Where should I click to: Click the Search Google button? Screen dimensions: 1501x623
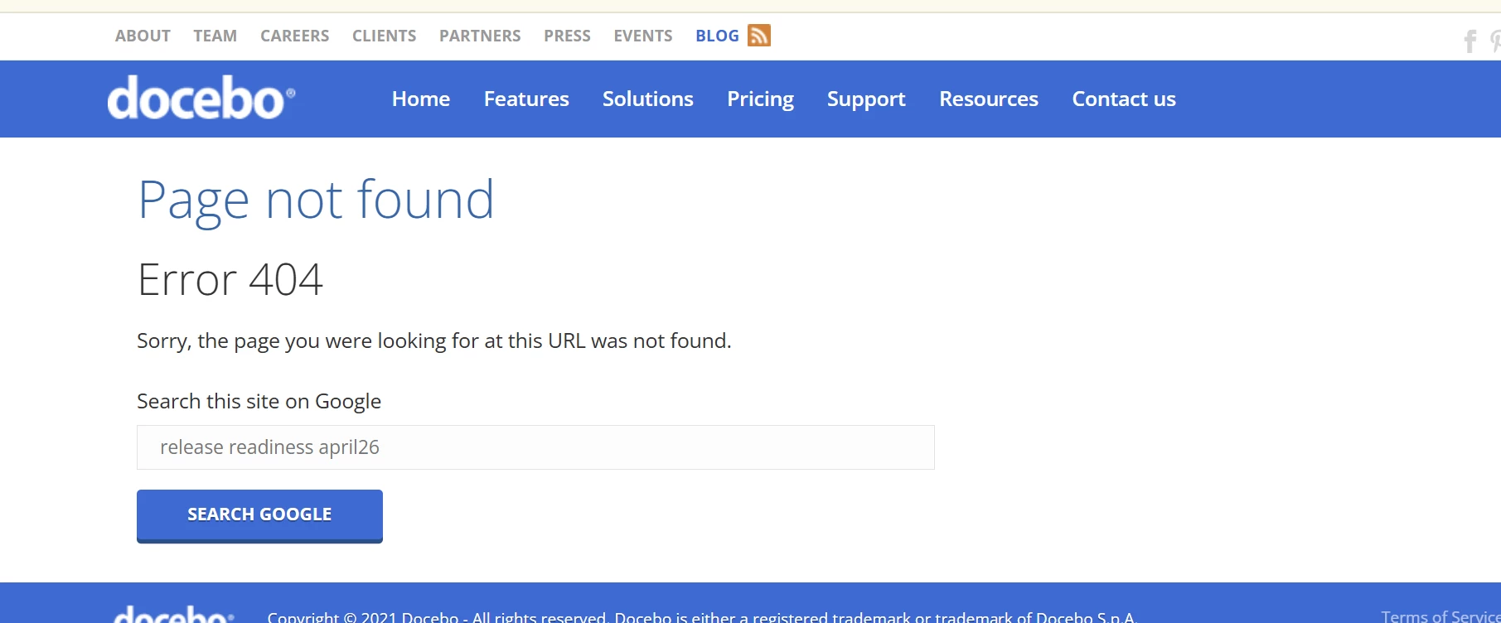coord(259,515)
